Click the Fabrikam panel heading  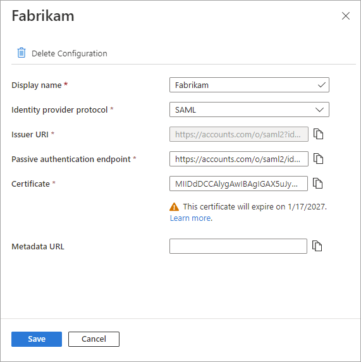(43, 16)
